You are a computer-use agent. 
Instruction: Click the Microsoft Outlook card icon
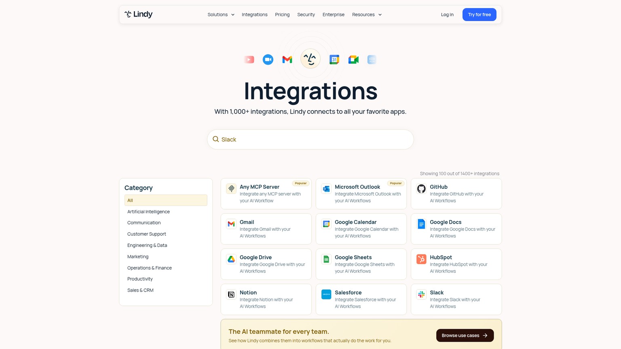326,189
